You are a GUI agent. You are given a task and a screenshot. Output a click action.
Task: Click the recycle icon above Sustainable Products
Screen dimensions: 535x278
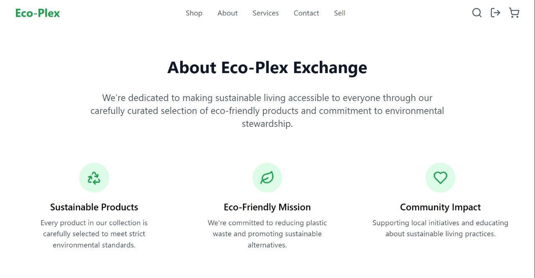click(x=94, y=178)
